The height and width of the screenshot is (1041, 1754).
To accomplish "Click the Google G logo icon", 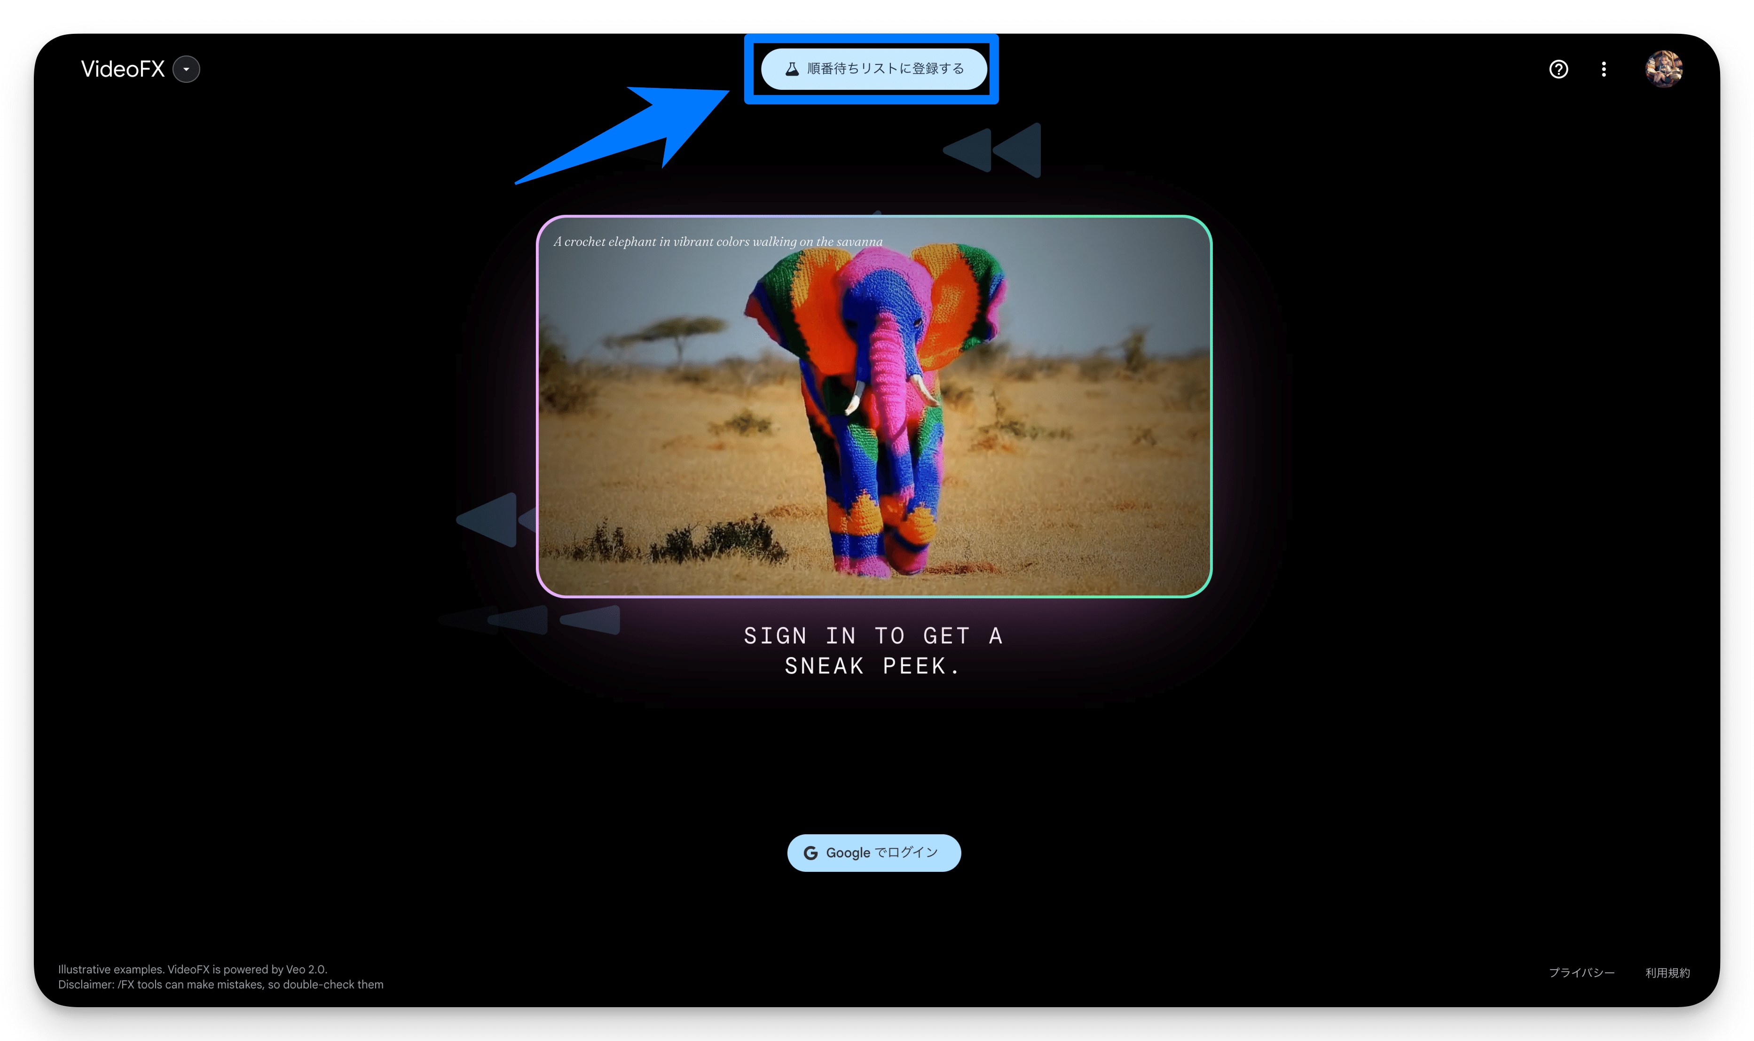I will pos(810,853).
